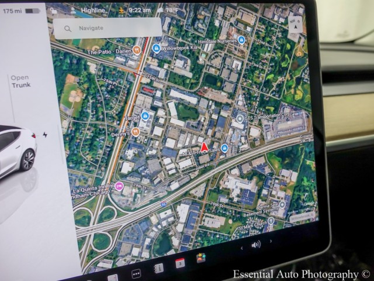
Task: Open the Manual info app icon
Action: point(158,268)
